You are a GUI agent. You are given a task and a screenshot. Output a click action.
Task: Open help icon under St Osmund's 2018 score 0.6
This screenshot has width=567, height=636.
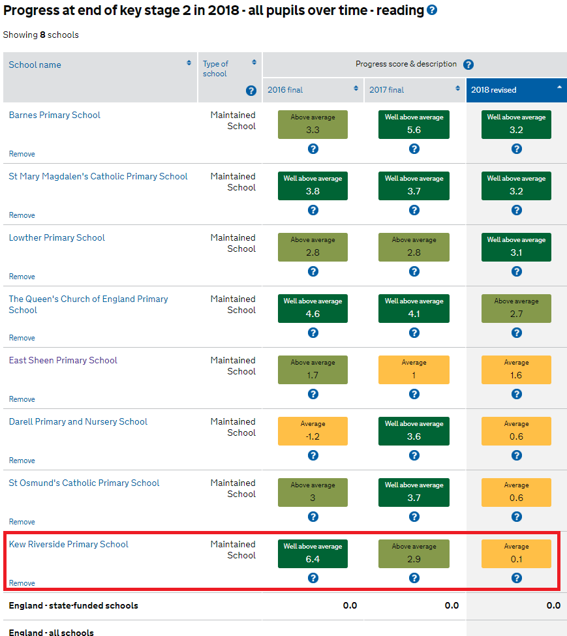point(517,517)
